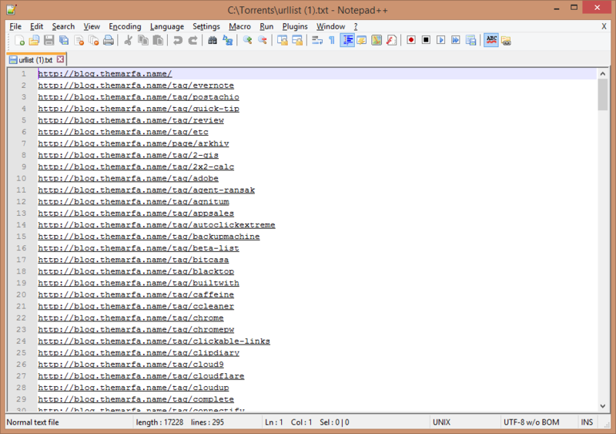Screen dimensions: 616x434
Task: Open the View menu
Action: (x=92, y=26)
